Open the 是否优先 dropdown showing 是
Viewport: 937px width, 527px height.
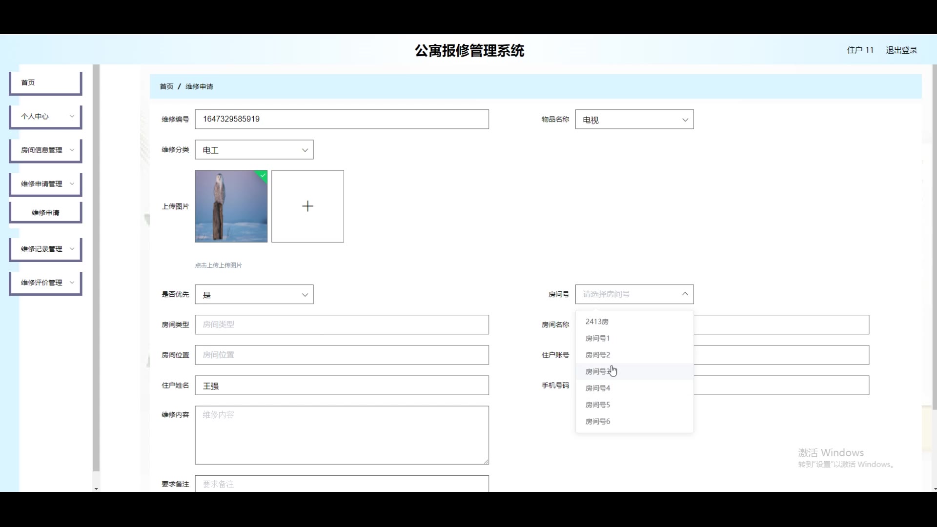point(254,295)
